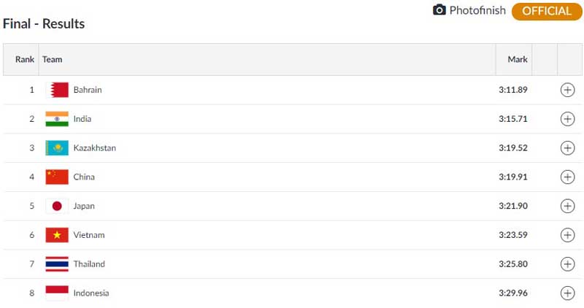Click the Mark column header
The image size is (584, 308).
point(518,59)
